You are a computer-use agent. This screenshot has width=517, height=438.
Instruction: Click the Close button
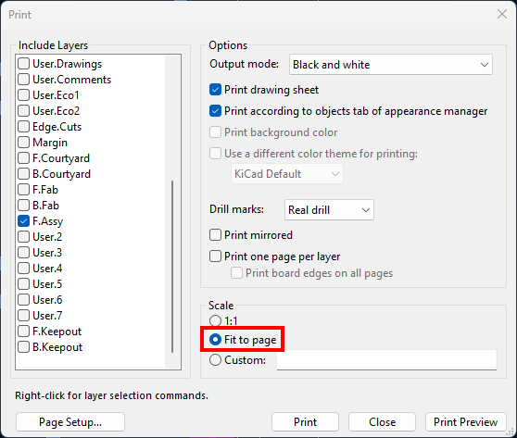tap(382, 422)
